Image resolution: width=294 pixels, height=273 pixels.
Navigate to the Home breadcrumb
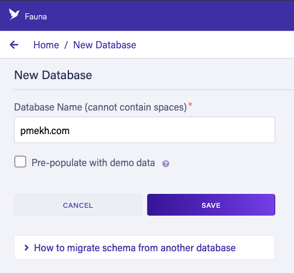click(x=46, y=45)
